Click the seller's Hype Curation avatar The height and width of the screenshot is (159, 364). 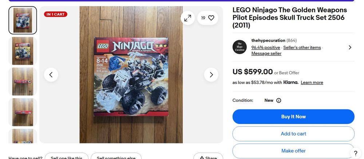point(240,47)
